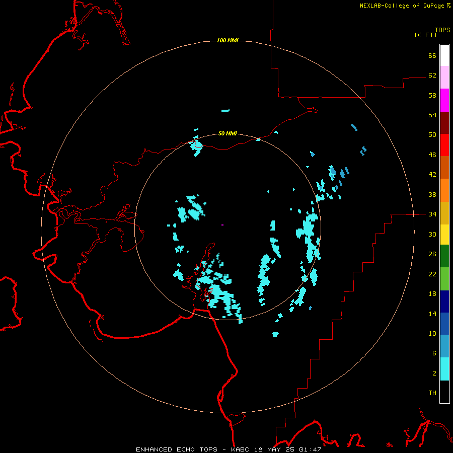Click the 62 legend value
This screenshot has height=453, width=453.
(432, 75)
